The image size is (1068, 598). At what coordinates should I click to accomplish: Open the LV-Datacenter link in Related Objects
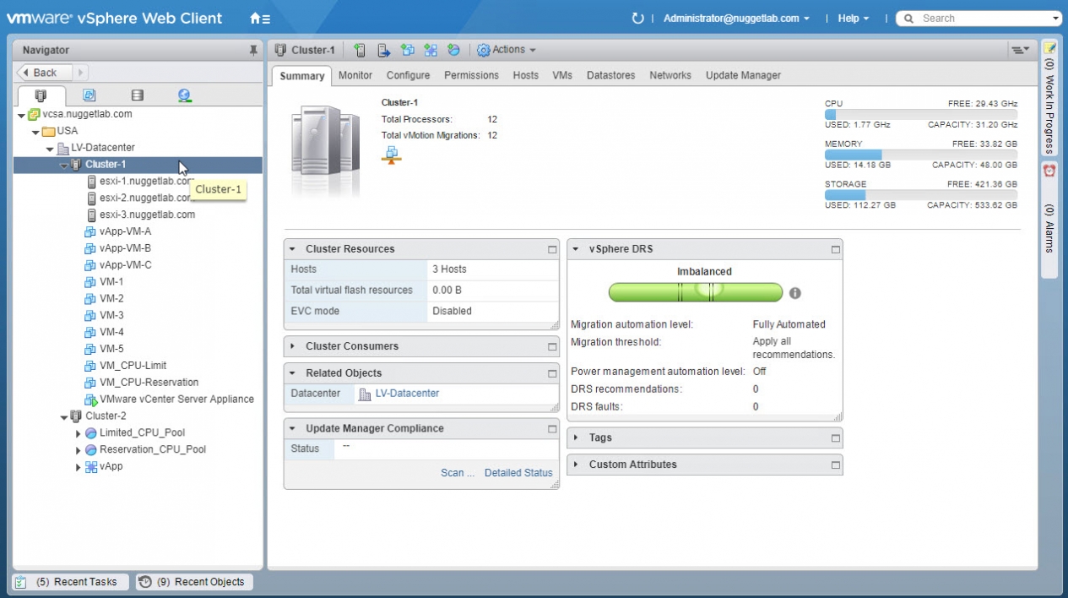[407, 394]
